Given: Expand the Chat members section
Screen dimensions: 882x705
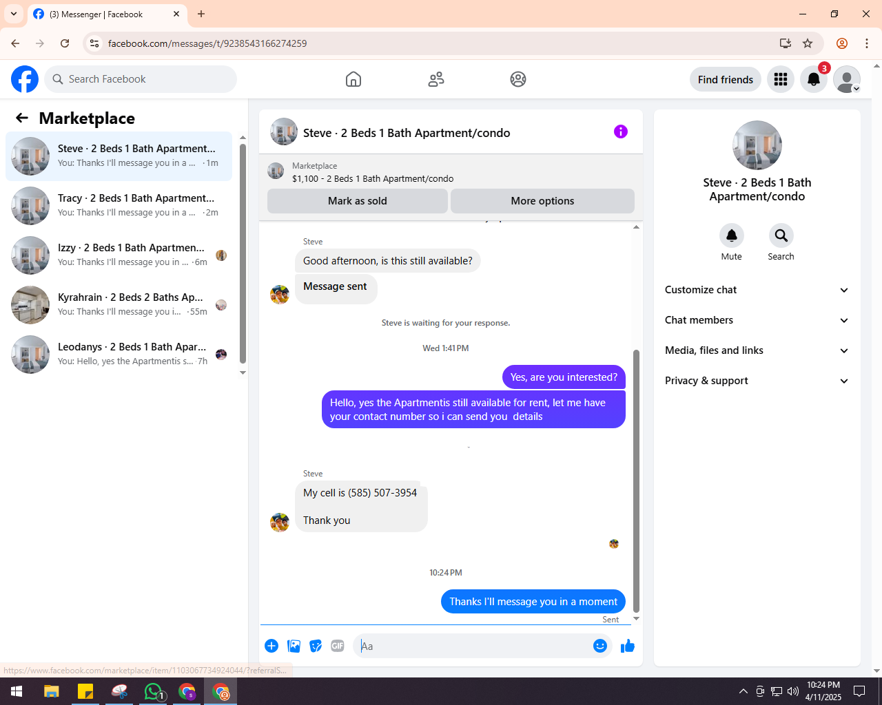Looking at the screenshot, I should tap(757, 320).
